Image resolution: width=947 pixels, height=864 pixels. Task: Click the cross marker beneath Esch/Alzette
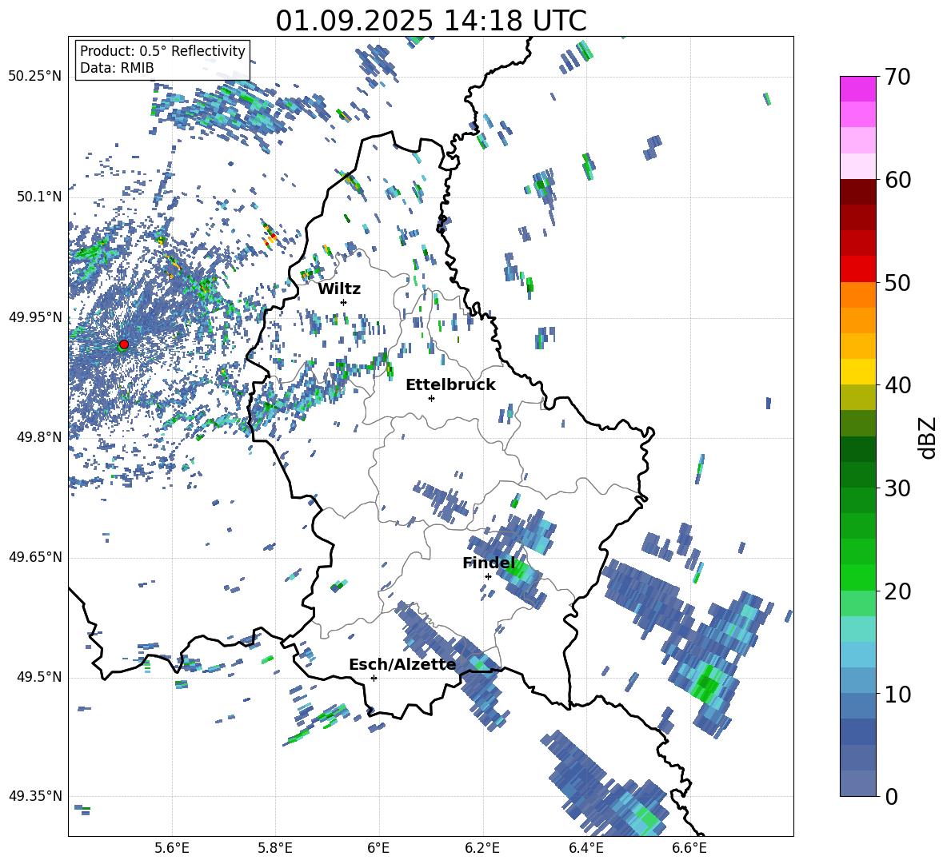374,678
